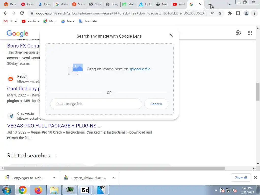Click the Paste image link field
The width and height of the screenshot is (260, 195).
pyautogui.click(x=96, y=104)
